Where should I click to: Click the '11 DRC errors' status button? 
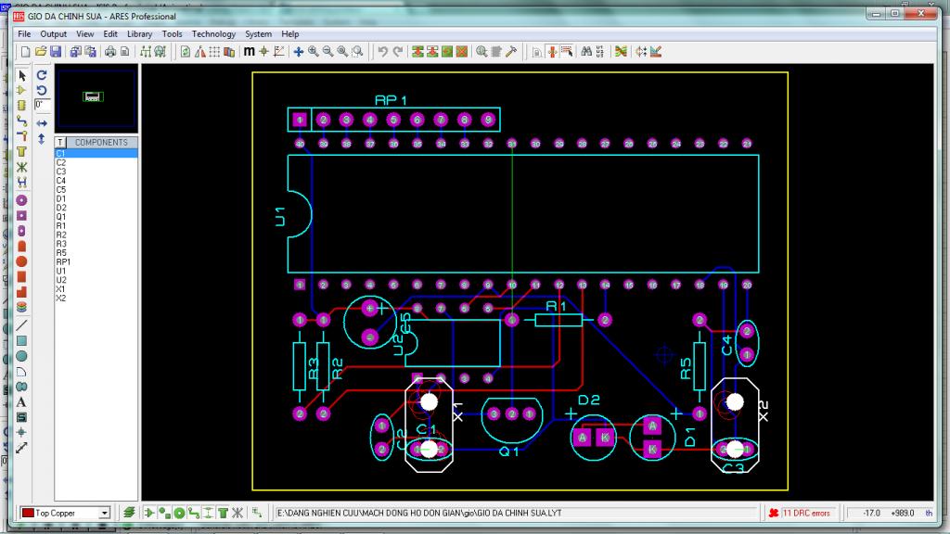pos(805,513)
